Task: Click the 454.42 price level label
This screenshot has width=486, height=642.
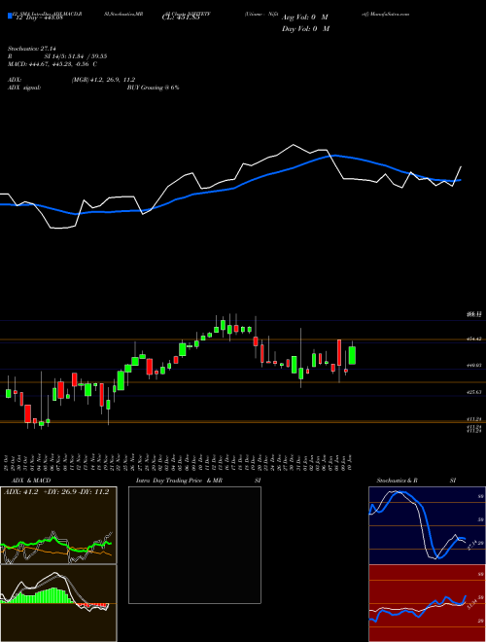Action: click(473, 339)
